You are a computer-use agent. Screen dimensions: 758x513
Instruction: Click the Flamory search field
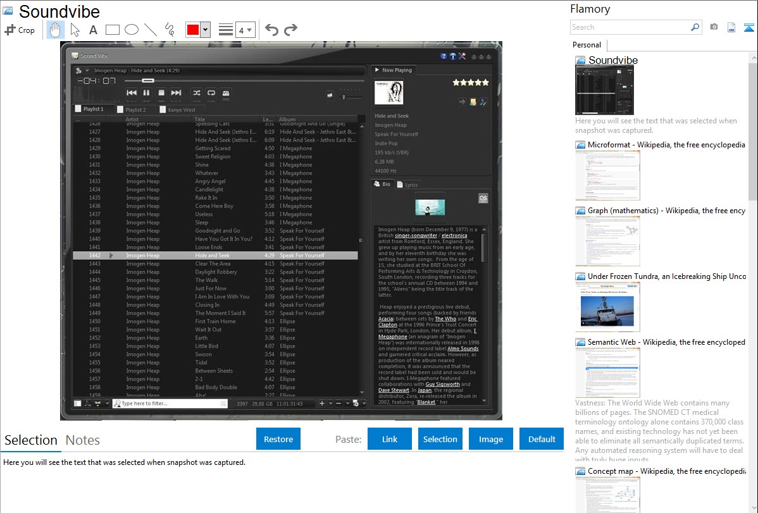pyautogui.click(x=630, y=27)
